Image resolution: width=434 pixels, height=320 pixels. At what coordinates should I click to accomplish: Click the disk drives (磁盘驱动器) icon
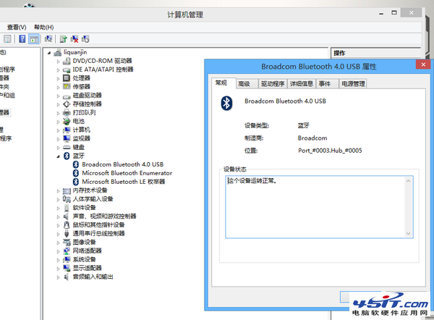[67, 96]
